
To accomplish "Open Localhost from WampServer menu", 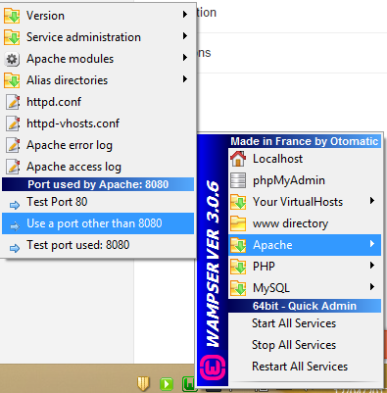I will coord(305,159).
